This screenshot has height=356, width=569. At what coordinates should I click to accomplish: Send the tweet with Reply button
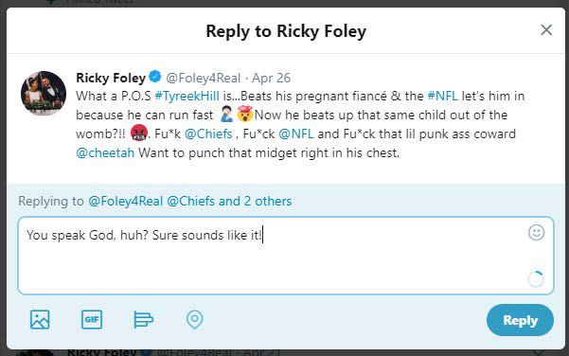click(520, 320)
